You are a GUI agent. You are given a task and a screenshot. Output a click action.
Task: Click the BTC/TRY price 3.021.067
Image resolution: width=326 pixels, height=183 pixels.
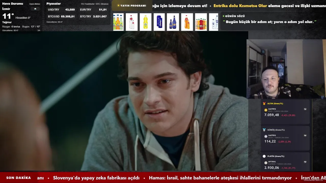click(100, 16)
